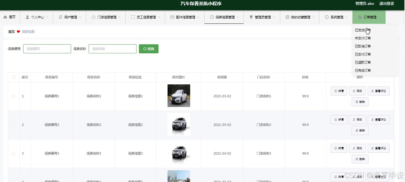Expand the 个人中心 dropdown arrow
Image resolution: width=405 pixels, height=182 pixels.
click(47, 17)
